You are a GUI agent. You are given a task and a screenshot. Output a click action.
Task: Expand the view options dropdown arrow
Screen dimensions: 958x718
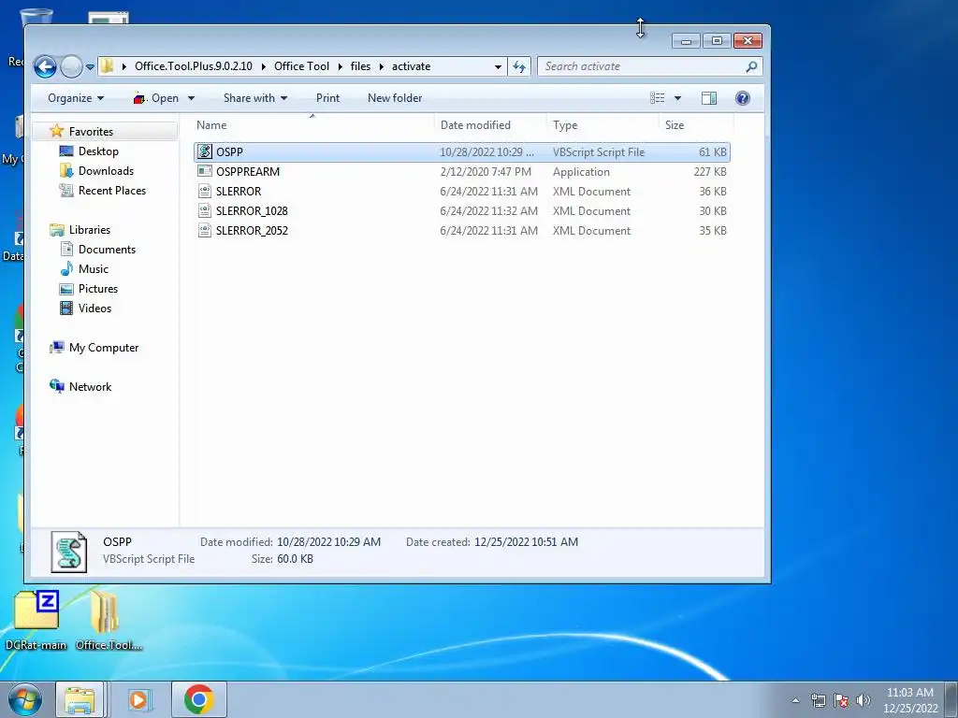click(x=677, y=97)
